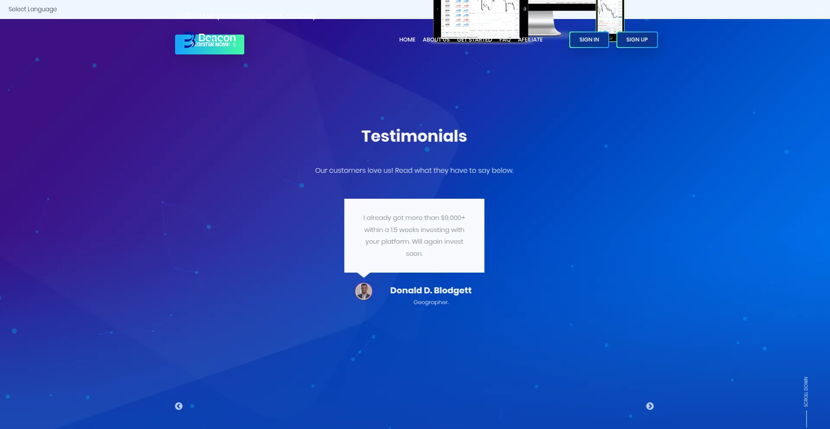Screen dimensions: 830x429
Task: Click the previous testimonial arrow
Action: coord(179,406)
